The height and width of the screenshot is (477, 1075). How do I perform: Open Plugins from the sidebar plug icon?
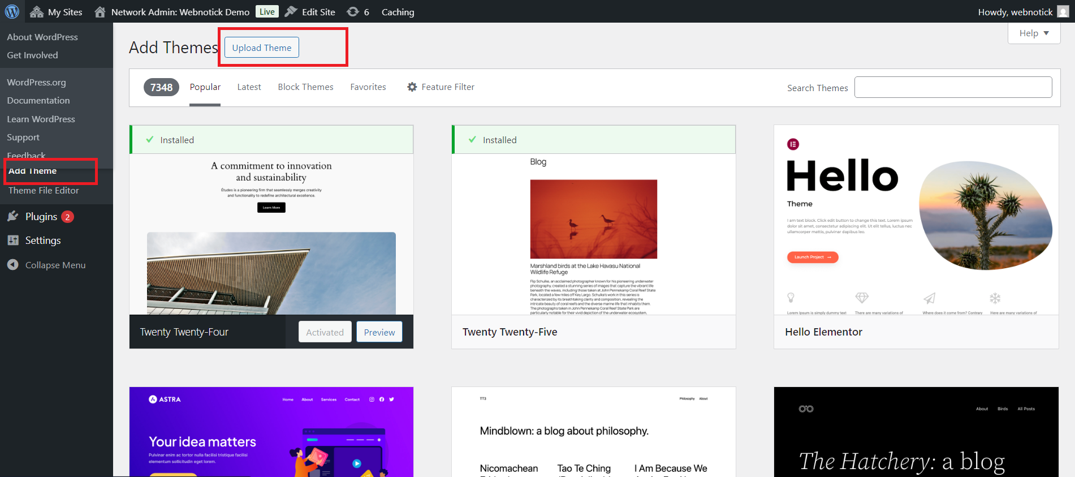click(x=13, y=217)
